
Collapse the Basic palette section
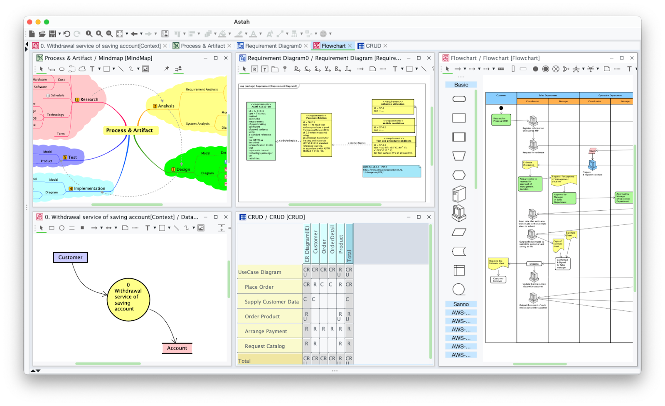(x=461, y=85)
